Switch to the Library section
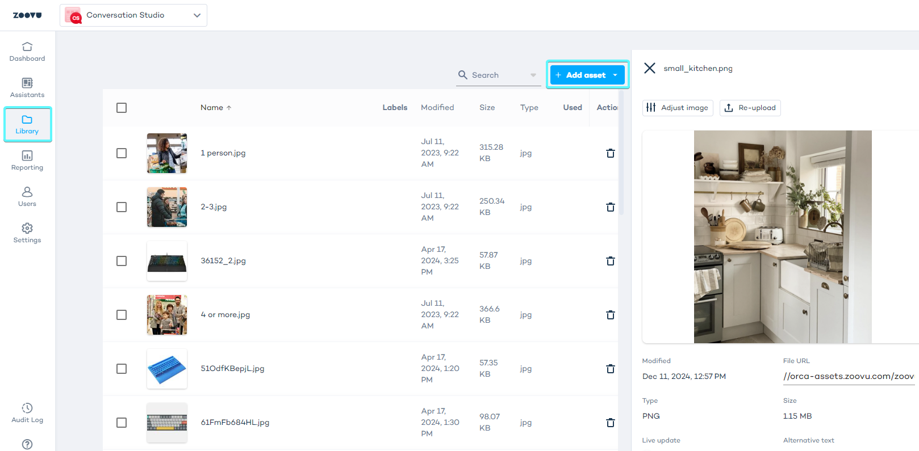 coord(27,124)
